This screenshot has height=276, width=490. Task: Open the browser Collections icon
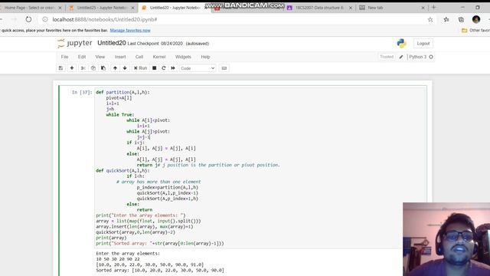461,19
